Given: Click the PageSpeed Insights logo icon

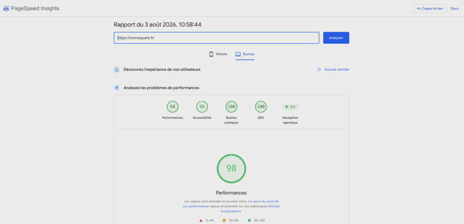Looking at the screenshot, I should [x=6, y=9].
